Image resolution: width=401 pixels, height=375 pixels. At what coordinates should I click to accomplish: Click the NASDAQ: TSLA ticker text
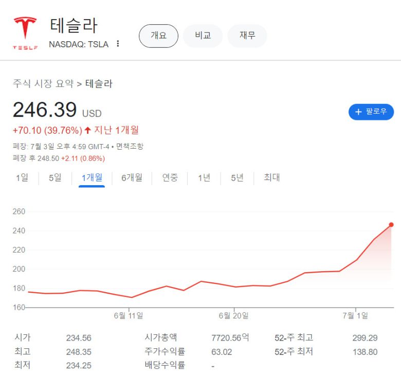point(79,44)
